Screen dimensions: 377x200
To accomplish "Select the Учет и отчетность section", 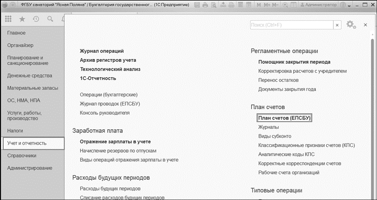I will point(33,143).
